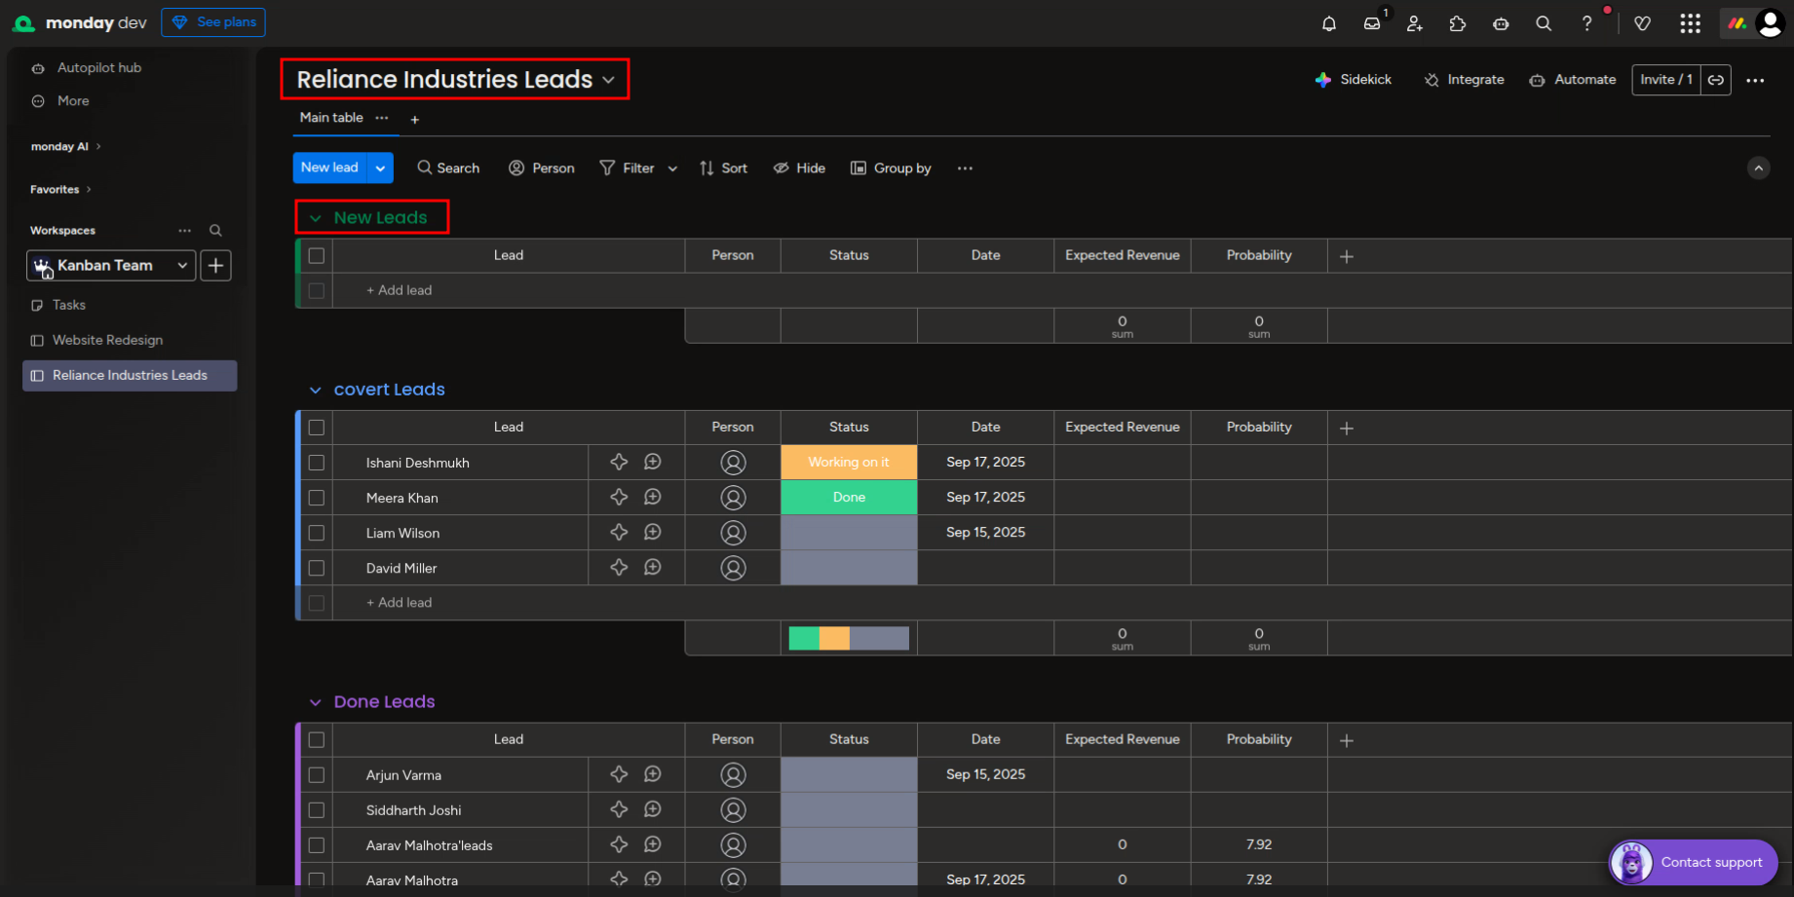Search workspaces magnifier icon in sidebar
The image size is (1794, 897).
pos(215,231)
